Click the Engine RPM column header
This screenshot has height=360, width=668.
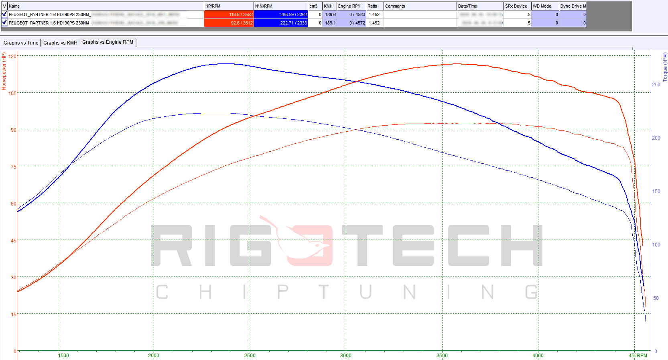tap(351, 6)
